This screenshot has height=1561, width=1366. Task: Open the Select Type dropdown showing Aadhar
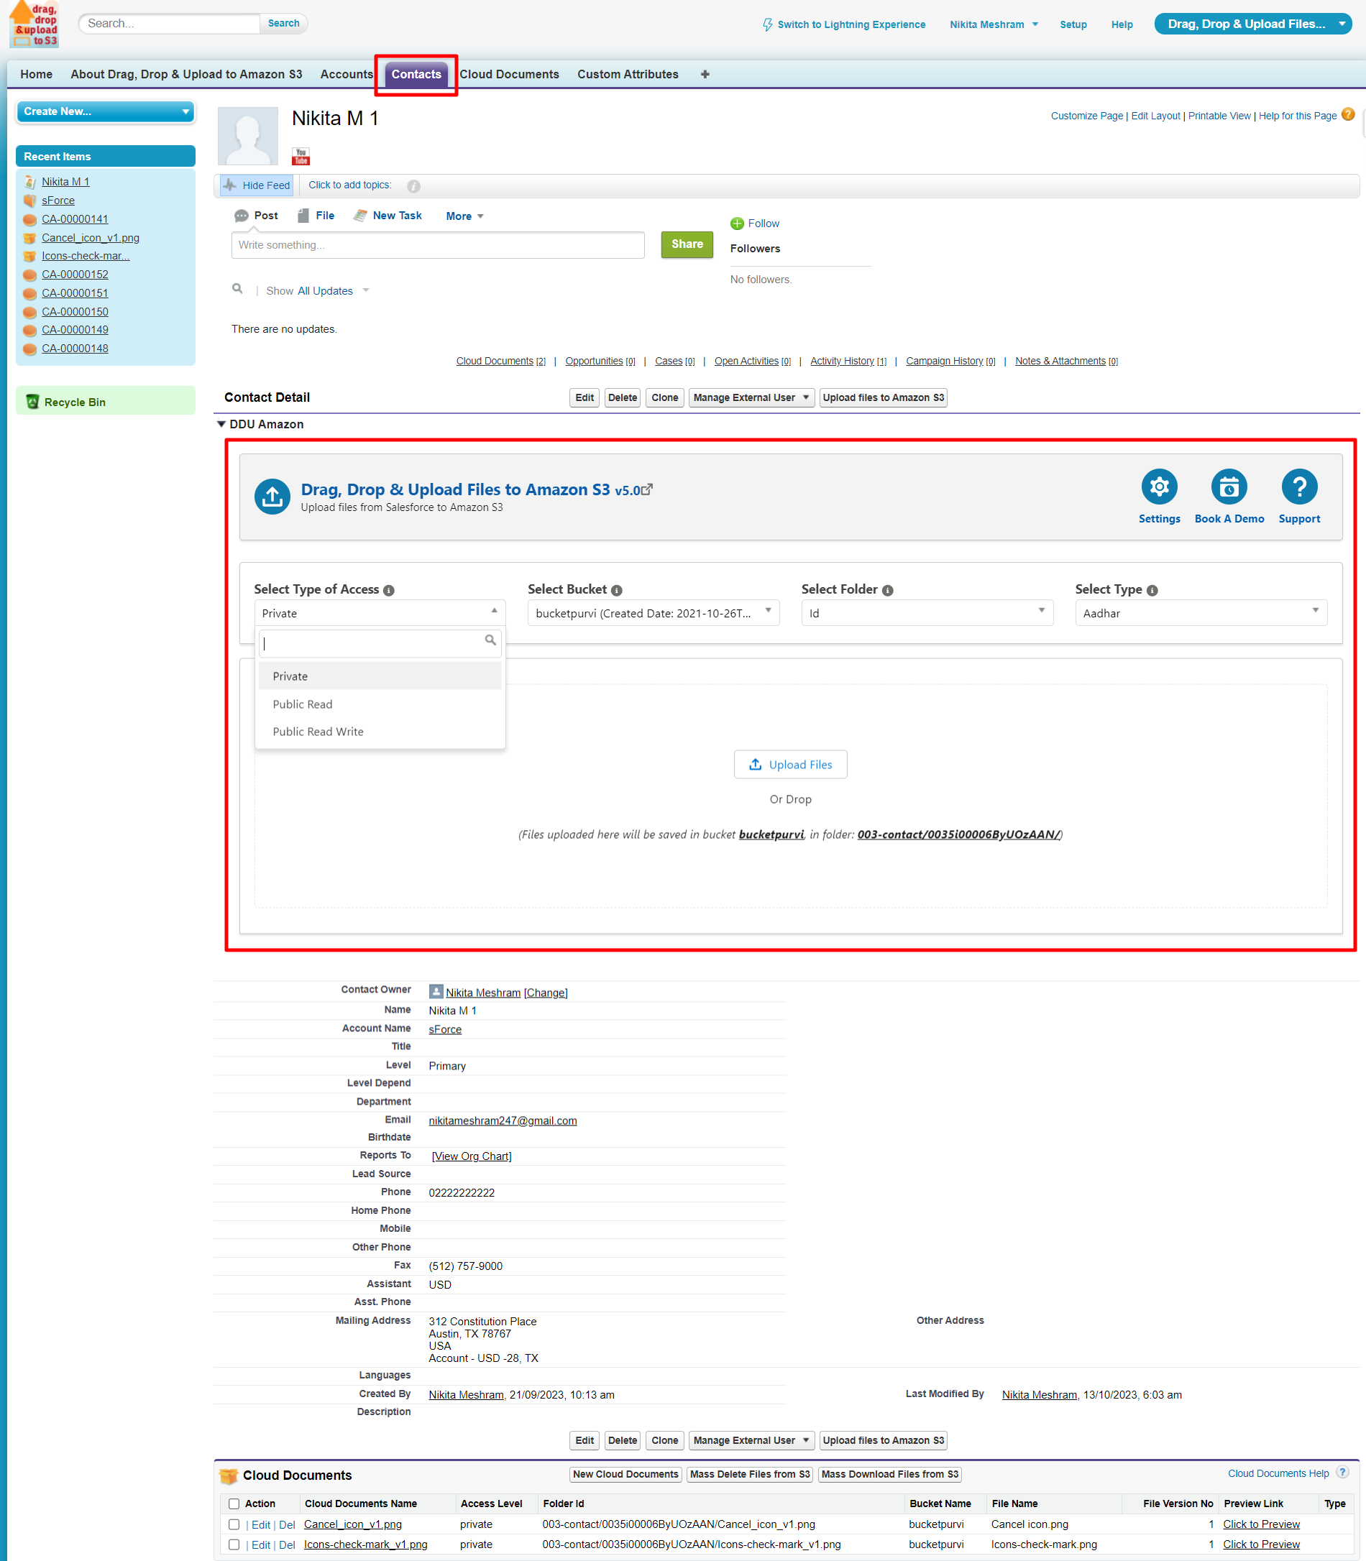(1201, 612)
